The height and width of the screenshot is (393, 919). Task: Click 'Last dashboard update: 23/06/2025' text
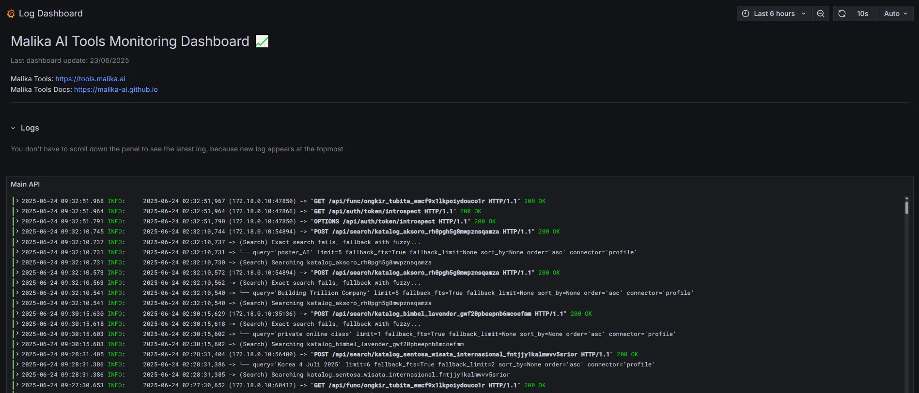tap(70, 60)
